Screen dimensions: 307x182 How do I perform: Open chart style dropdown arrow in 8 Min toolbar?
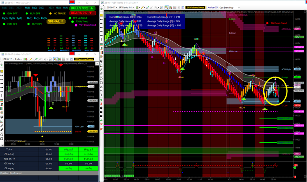28,59
